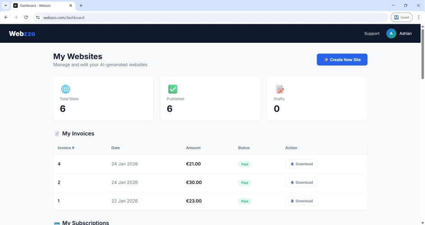The width and height of the screenshot is (425, 225).
Task: Click the Total Sites globe icon
Action: 65,89
